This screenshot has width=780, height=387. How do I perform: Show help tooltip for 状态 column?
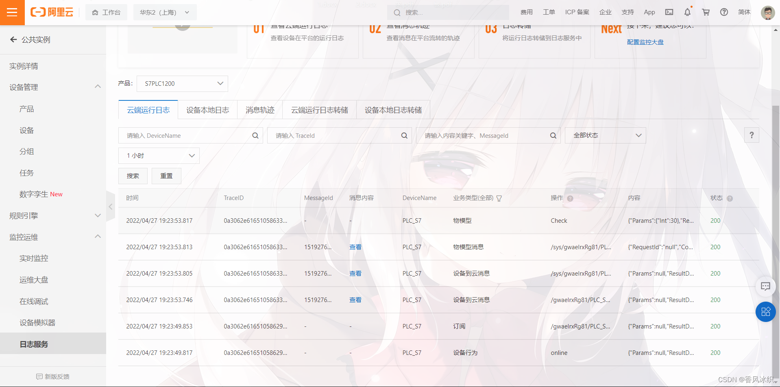[730, 198]
